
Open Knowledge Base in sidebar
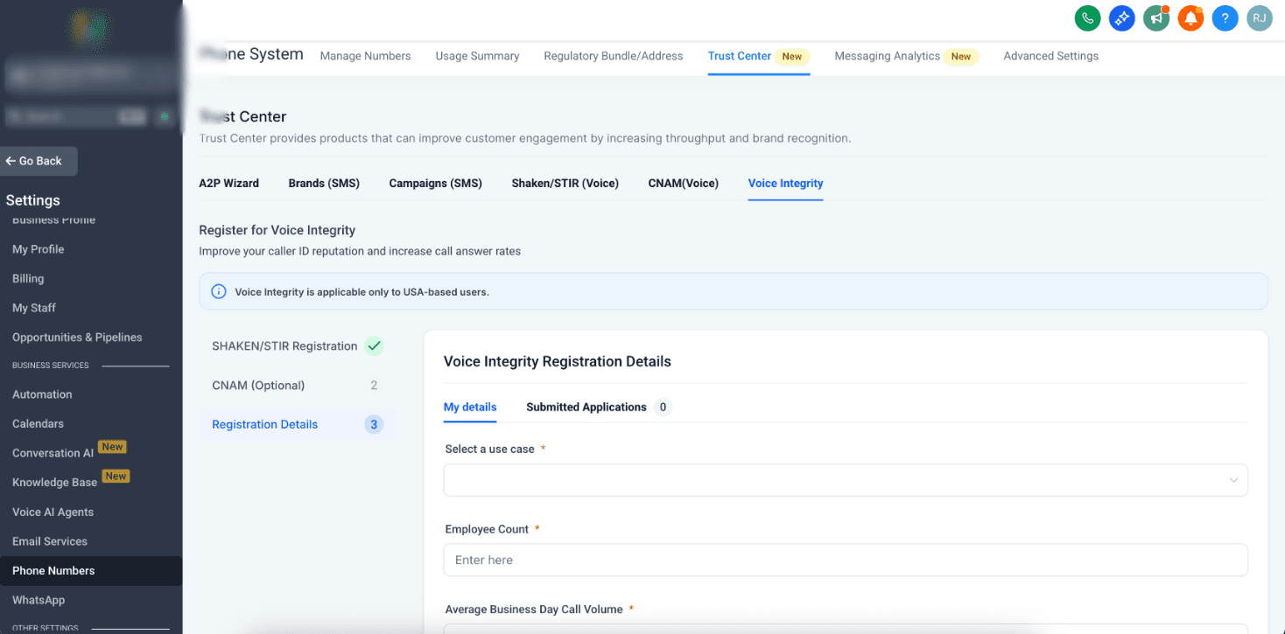[x=54, y=483]
